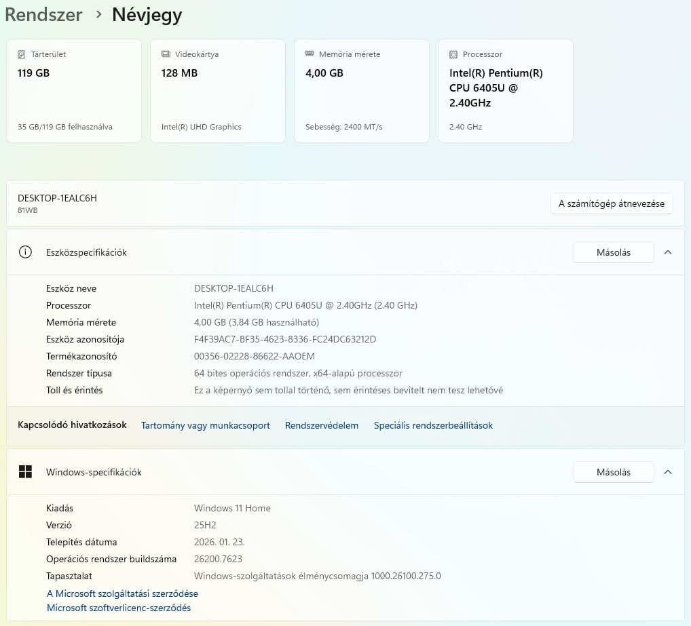Copy Windows specs with Másolás button
The image size is (691, 626).
pos(614,472)
